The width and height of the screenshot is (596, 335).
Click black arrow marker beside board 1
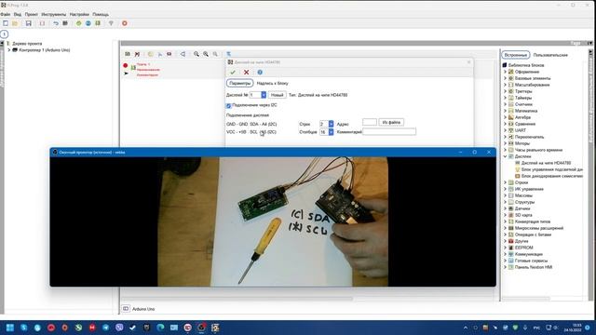coord(127,74)
